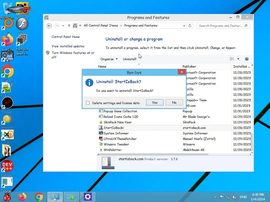Open the clock showing 6:10 PM

click(258, 197)
